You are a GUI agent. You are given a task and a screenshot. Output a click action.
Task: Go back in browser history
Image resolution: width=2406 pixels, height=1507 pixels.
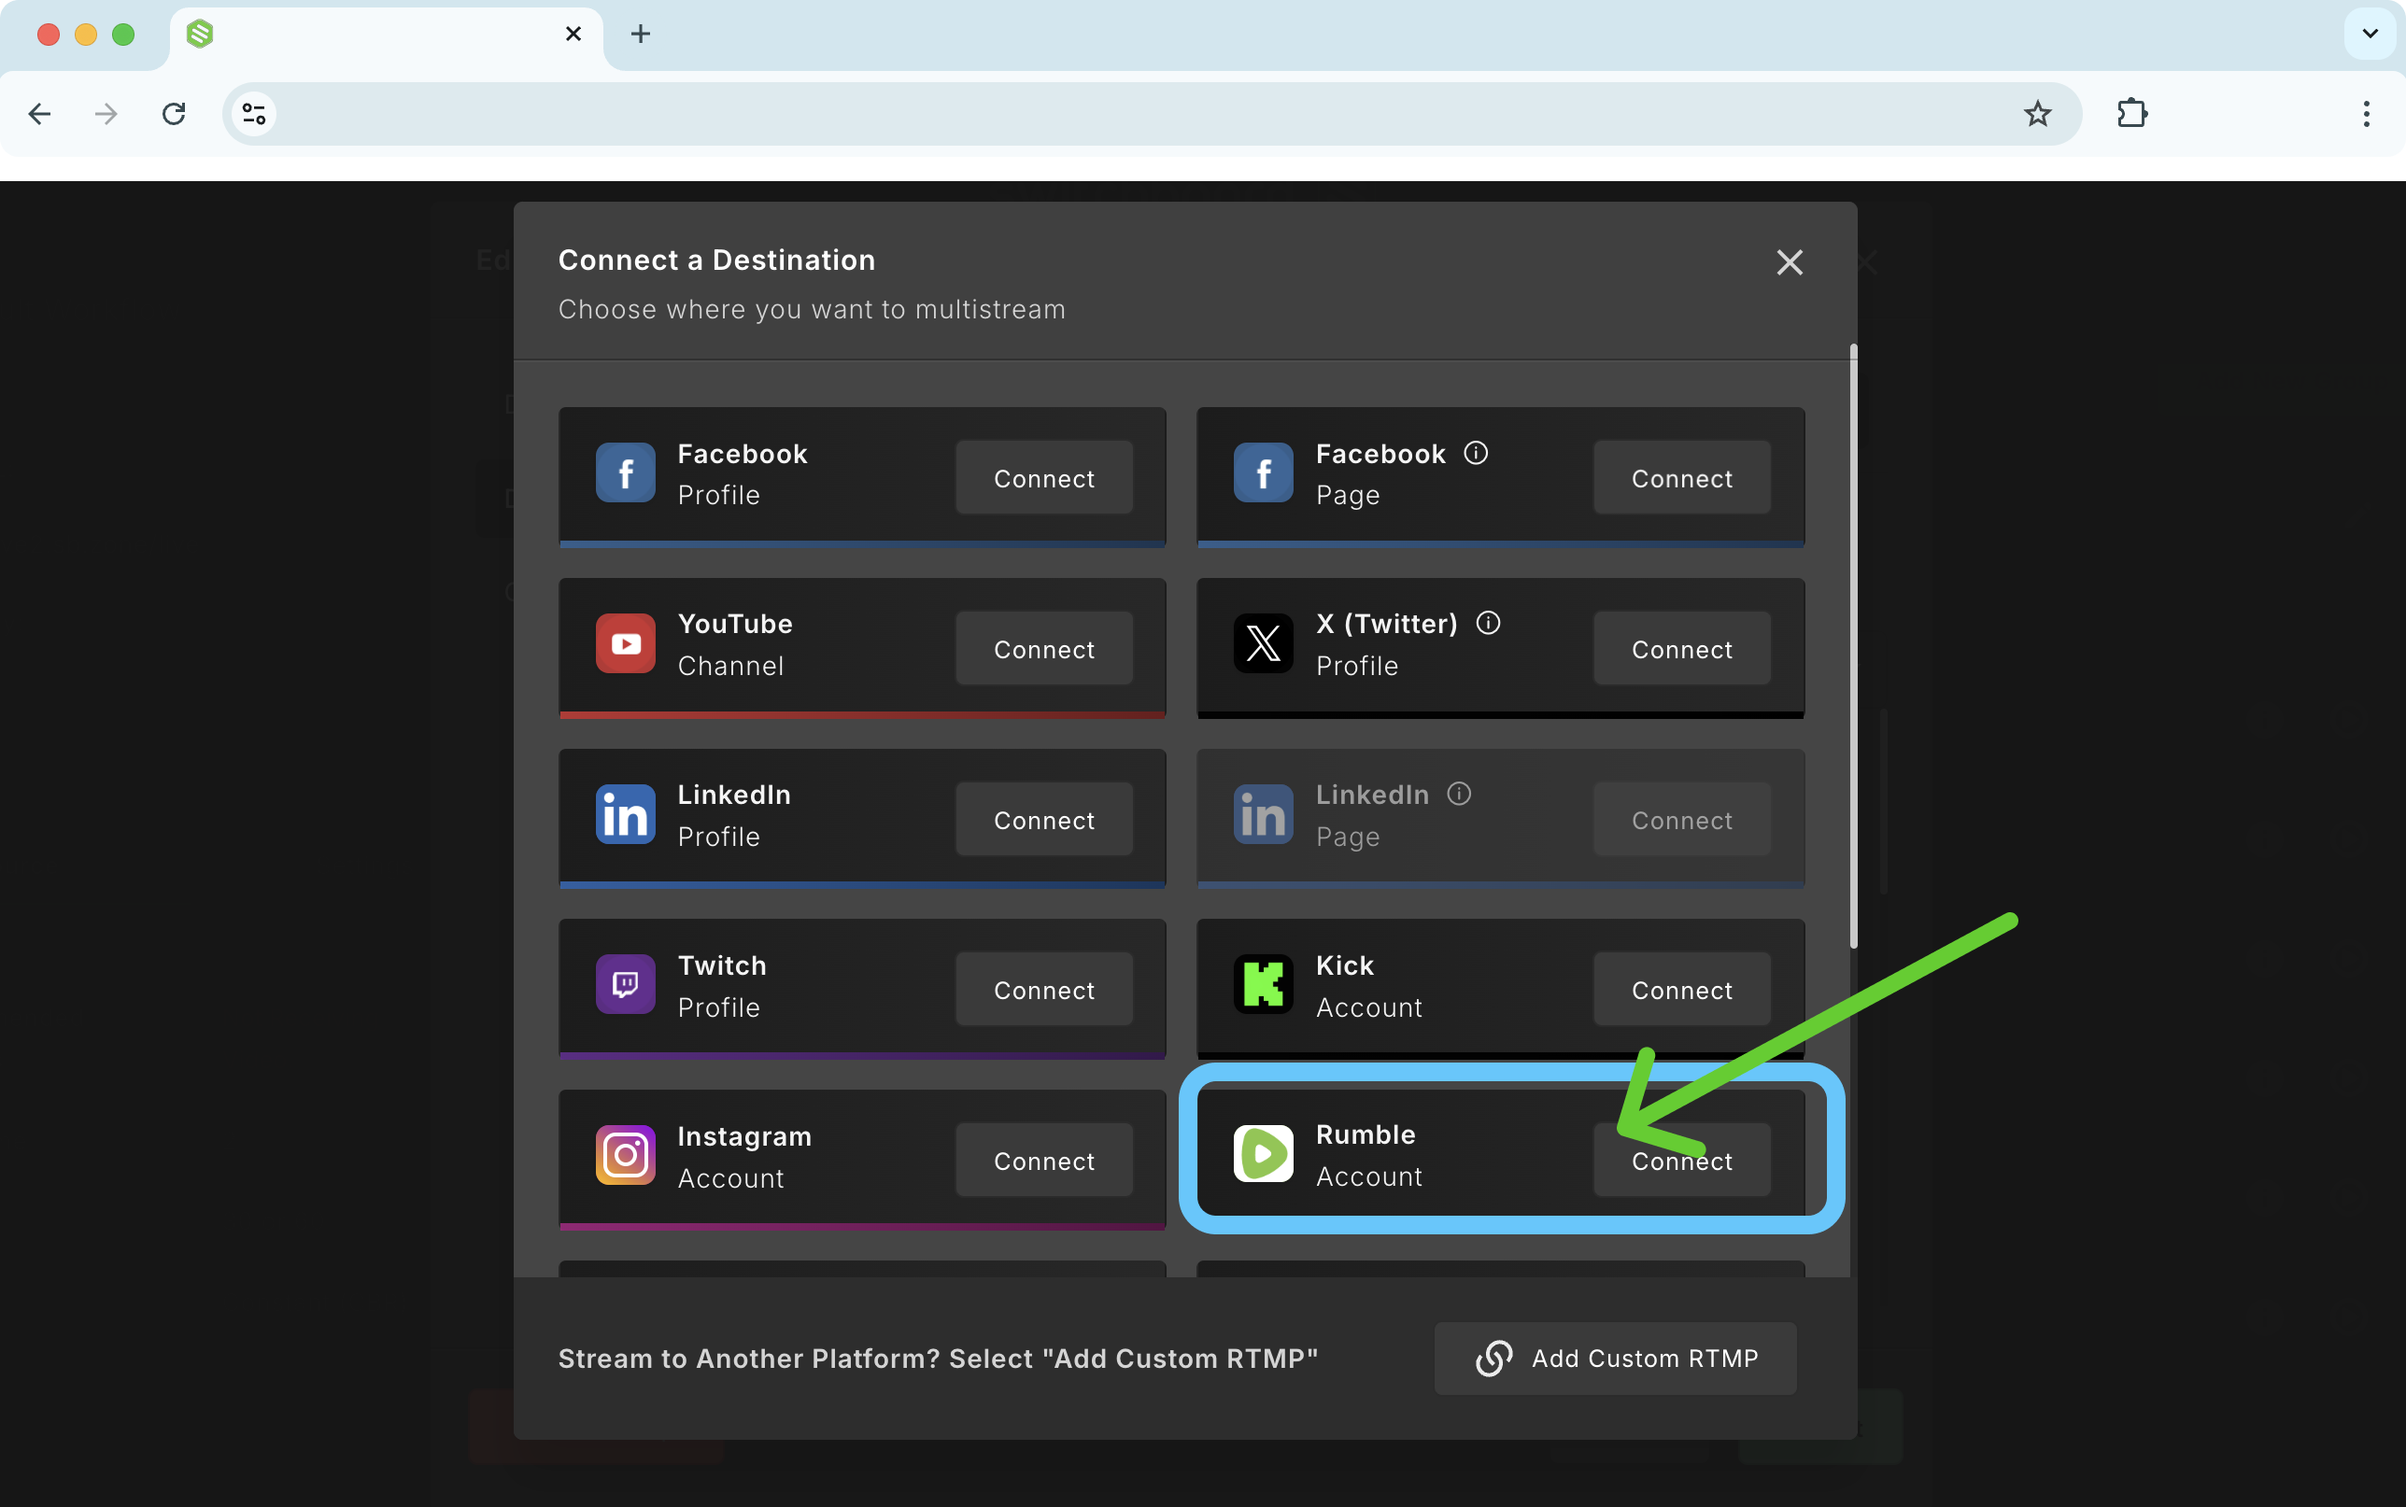[x=40, y=115]
